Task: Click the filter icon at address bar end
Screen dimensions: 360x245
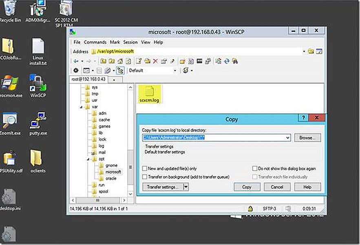Action: (x=319, y=51)
